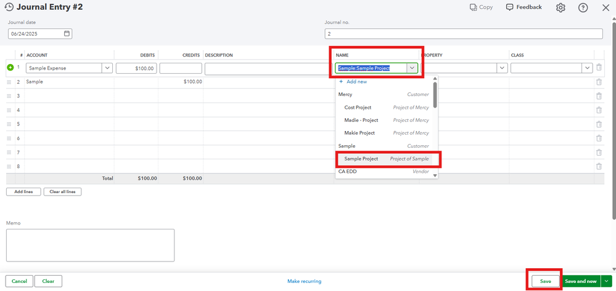Click the Clear button
This screenshot has height=291, width=616.
pos(48,281)
